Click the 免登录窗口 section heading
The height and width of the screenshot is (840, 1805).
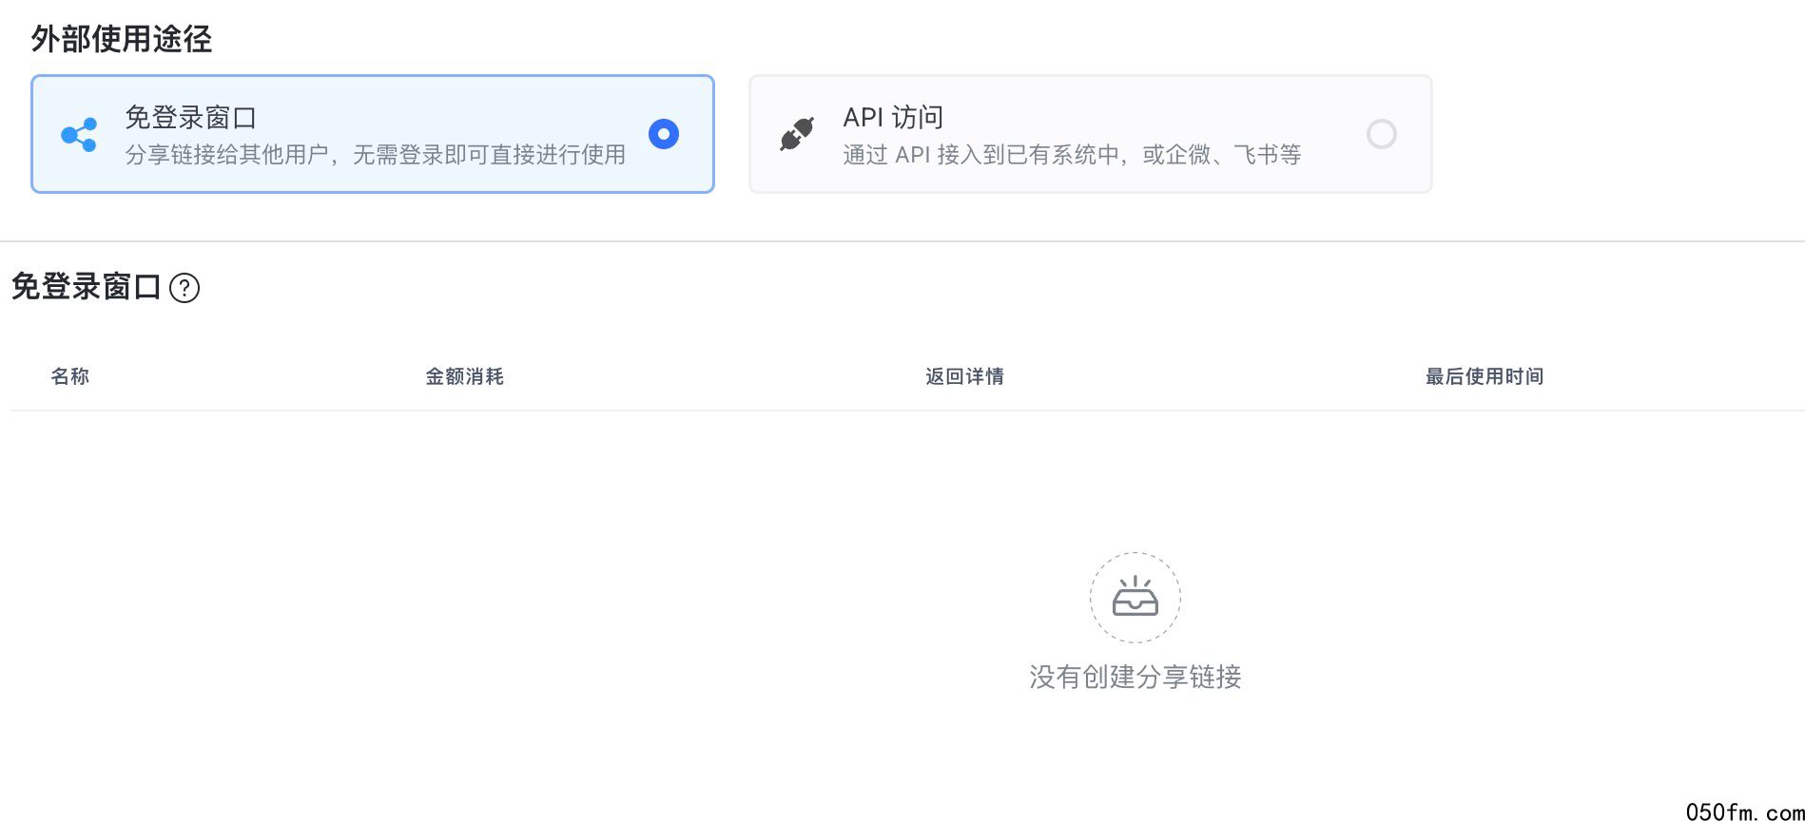pyautogui.click(x=87, y=287)
